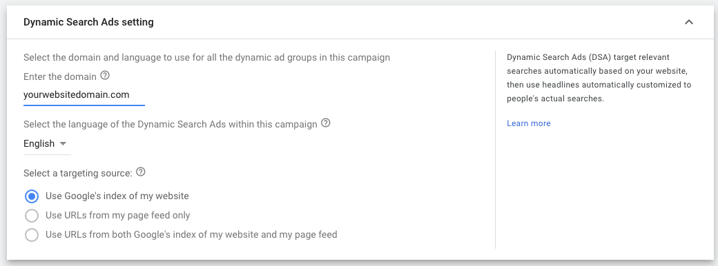This screenshot has width=718, height=266.
Task: Click the Select a targeting source label
Action: point(78,173)
